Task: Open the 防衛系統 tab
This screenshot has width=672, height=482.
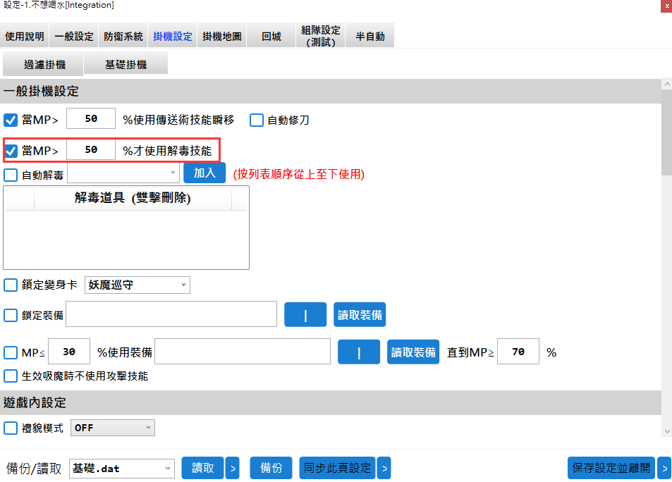Action: [x=123, y=36]
